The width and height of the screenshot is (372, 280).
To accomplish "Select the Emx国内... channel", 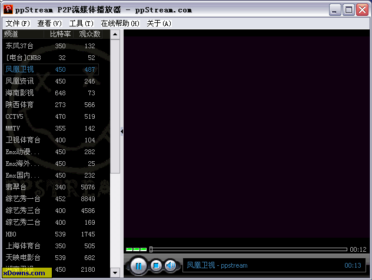I will (x=51, y=175).
